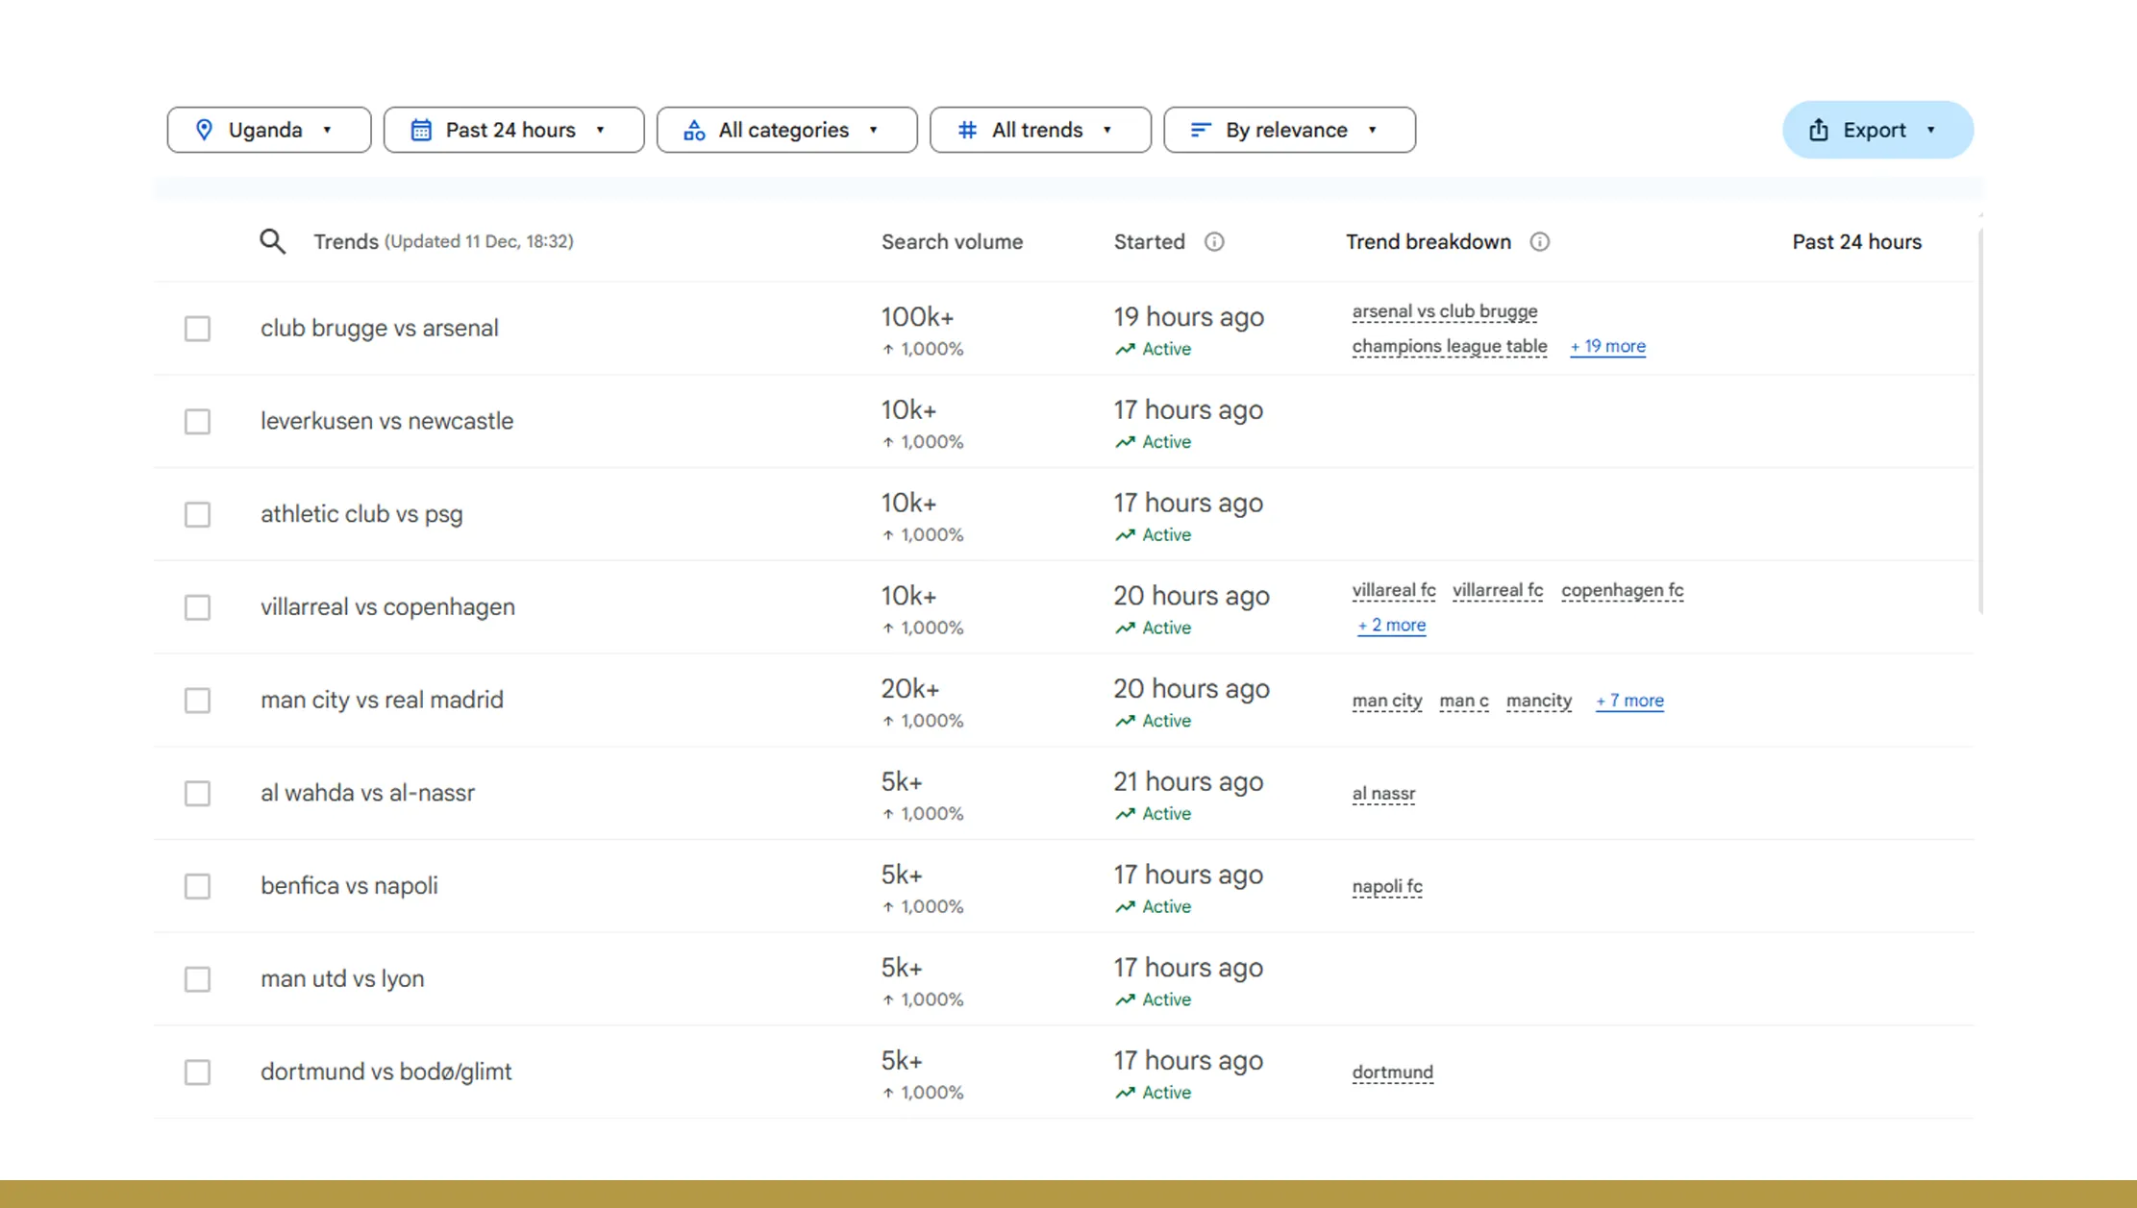2137x1208 pixels.
Task: Check the checkbox for club brugge vs arsenal
Action: pyautogui.click(x=197, y=328)
